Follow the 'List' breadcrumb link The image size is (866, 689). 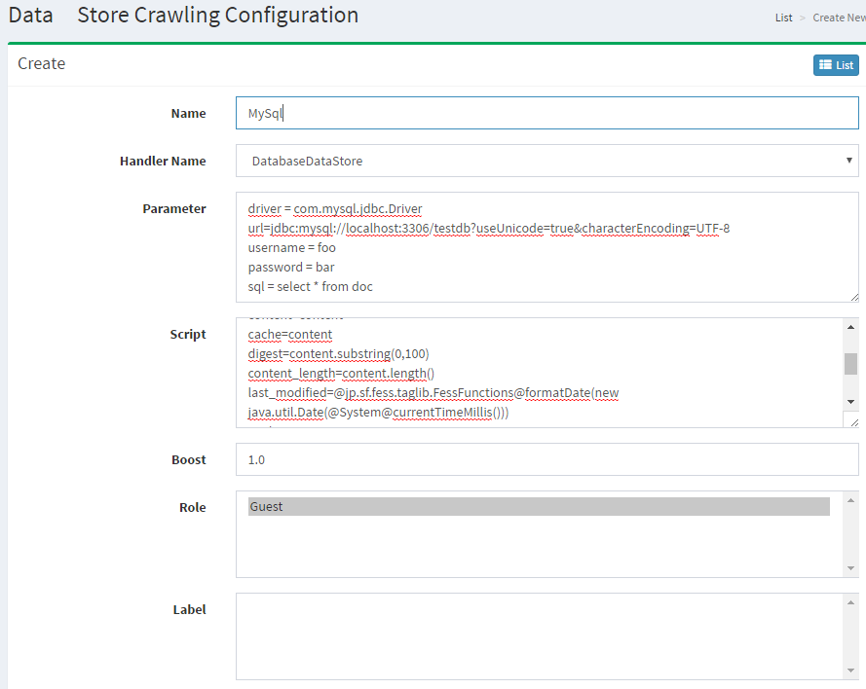pyautogui.click(x=783, y=17)
